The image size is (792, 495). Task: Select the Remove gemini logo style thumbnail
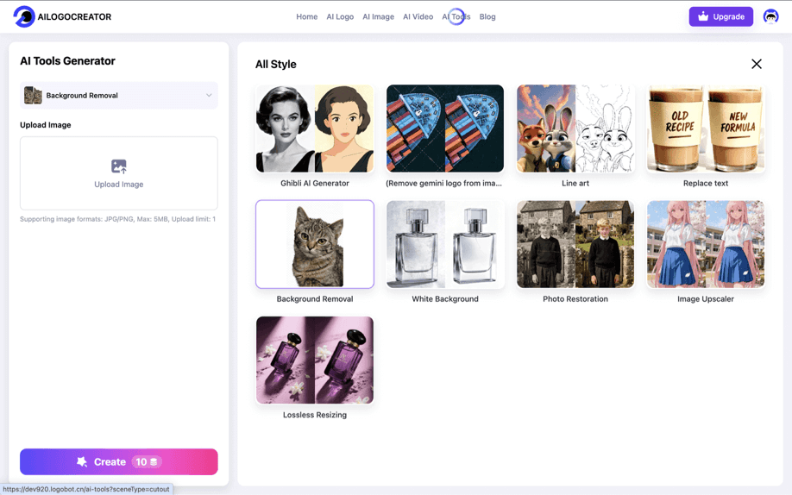pyautogui.click(x=445, y=128)
